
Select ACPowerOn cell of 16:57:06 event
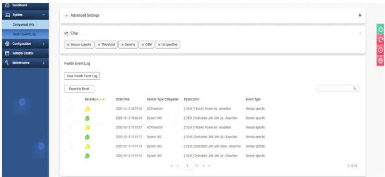(x=155, y=108)
